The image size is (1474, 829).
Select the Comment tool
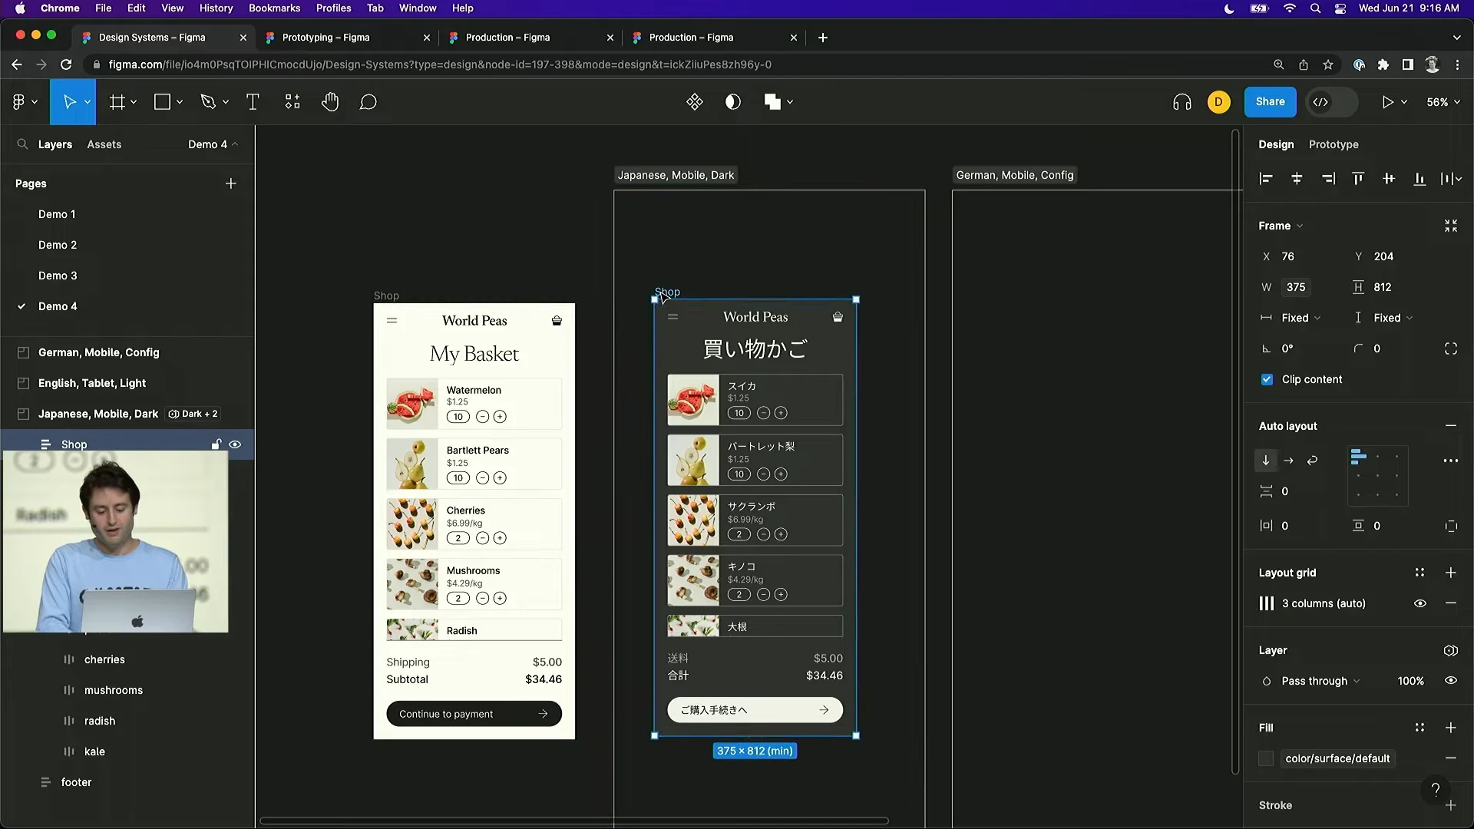coord(368,102)
